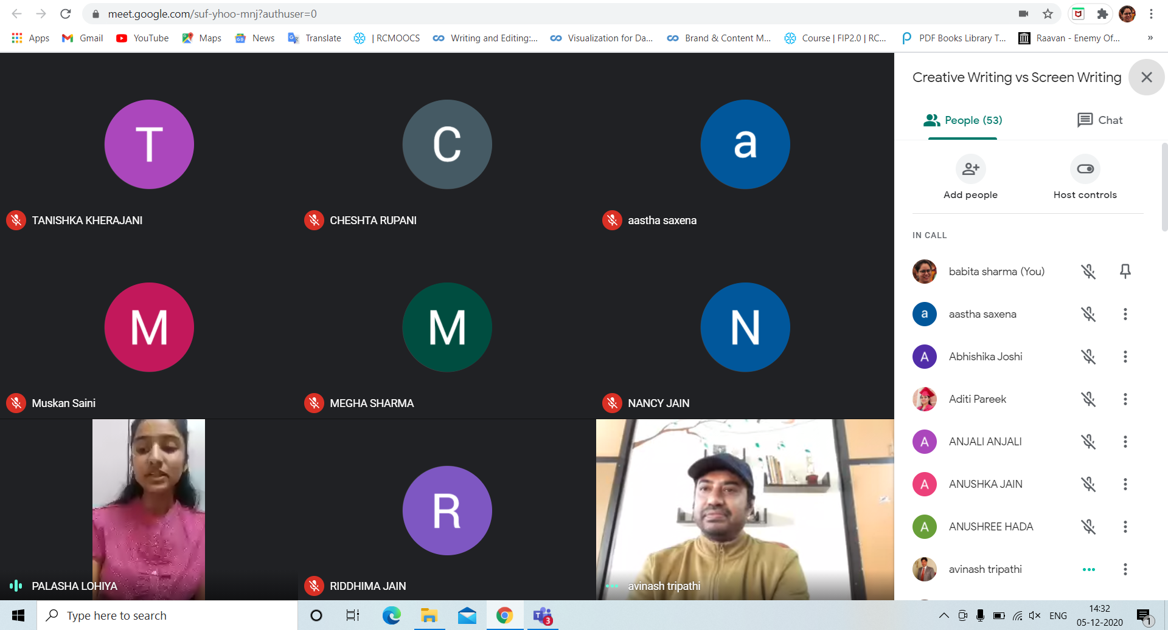This screenshot has height=630, width=1168.
Task: Mute Abhishika Joshi's microphone
Action: coord(1088,357)
